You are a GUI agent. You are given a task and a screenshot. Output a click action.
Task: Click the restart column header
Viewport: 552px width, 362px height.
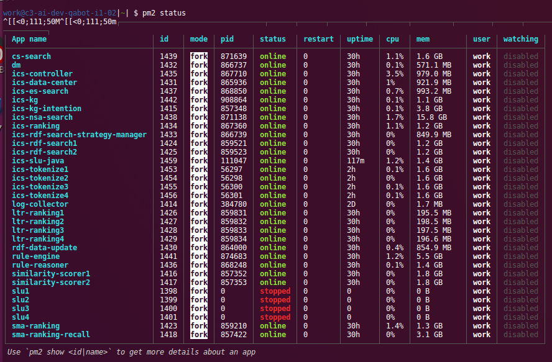318,38
